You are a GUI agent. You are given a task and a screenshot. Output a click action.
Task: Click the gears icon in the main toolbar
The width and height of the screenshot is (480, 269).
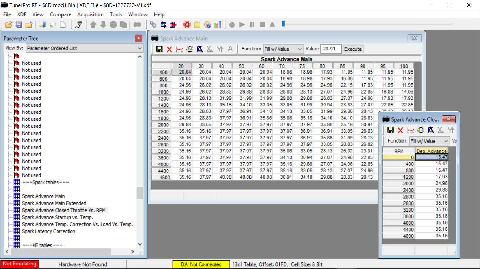pyautogui.click(x=153, y=25)
